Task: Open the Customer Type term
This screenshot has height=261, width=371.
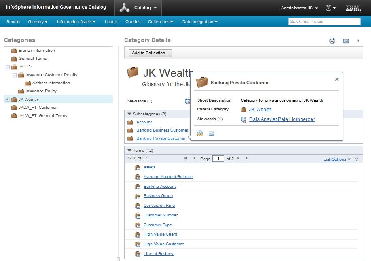Action: click(158, 225)
